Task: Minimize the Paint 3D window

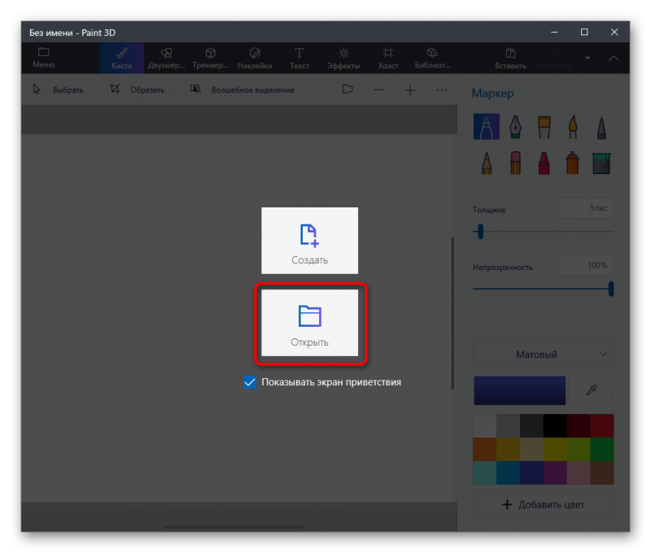Action: point(554,32)
